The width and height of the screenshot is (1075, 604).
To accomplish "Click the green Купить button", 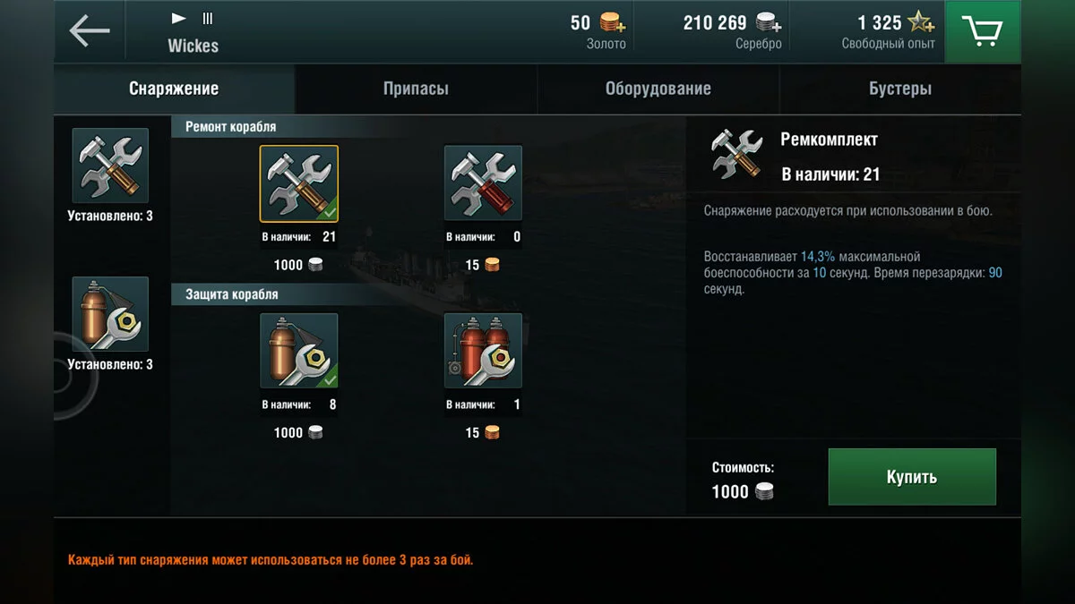I will pos(912,477).
